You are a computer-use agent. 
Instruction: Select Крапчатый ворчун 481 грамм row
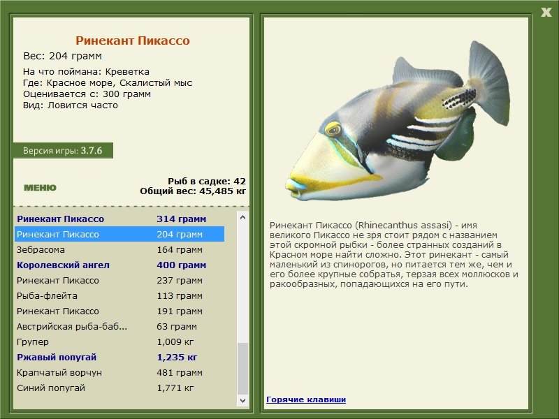[119, 372]
